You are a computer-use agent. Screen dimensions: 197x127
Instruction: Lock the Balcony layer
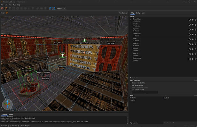(x=196, y=49)
